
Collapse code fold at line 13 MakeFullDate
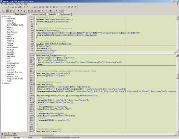(34, 31)
